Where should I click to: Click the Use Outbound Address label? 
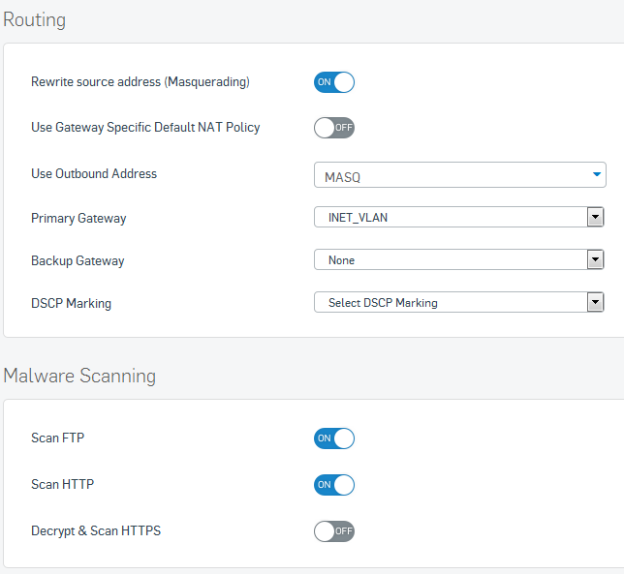click(x=94, y=173)
